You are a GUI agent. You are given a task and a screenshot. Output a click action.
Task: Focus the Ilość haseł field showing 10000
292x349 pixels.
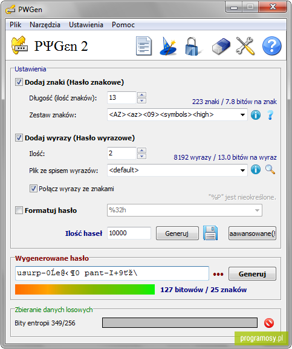[129, 233]
